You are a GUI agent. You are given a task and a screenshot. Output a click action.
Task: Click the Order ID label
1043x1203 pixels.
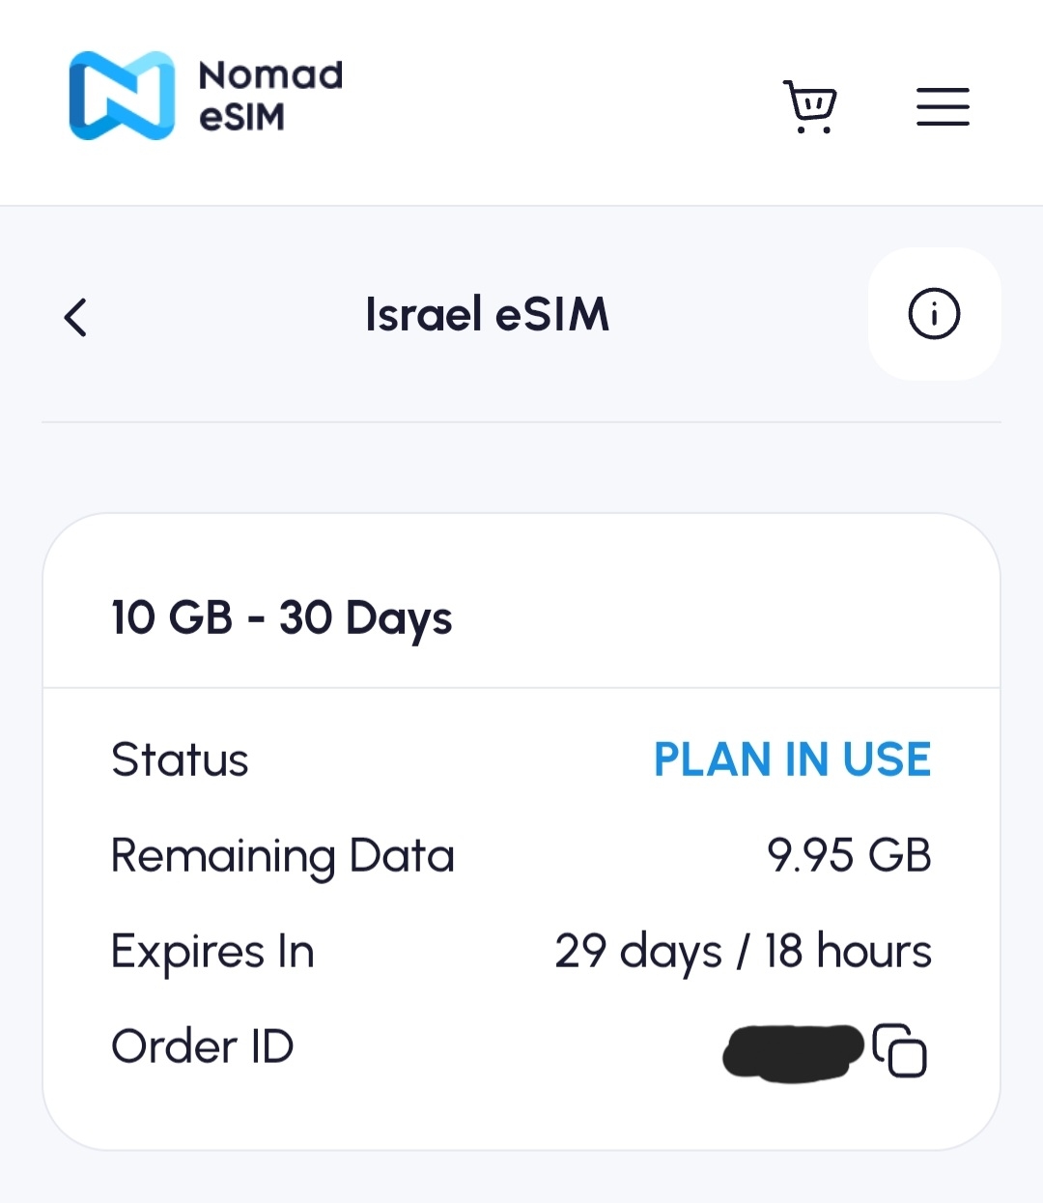pyautogui.click(x=202, y=1046)
